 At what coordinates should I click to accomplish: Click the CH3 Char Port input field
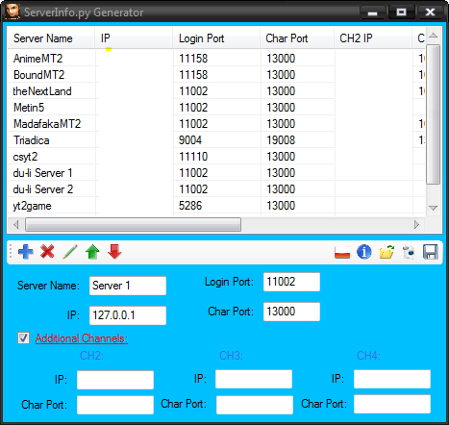[x=255, y=405]
